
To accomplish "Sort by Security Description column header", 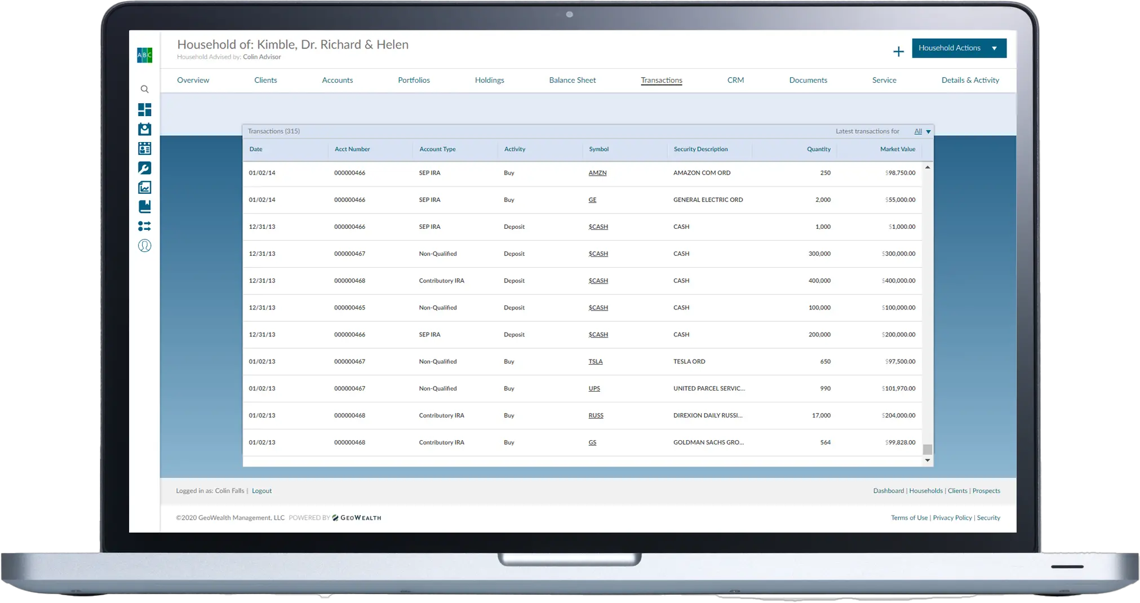I will coord(700,149).
